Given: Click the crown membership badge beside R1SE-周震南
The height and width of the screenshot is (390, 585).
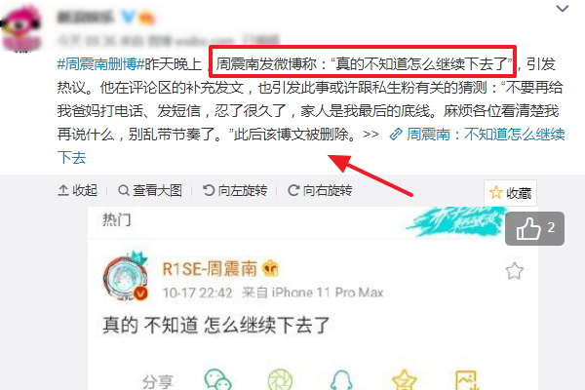Looking at the screenshot, I should 270,268.
